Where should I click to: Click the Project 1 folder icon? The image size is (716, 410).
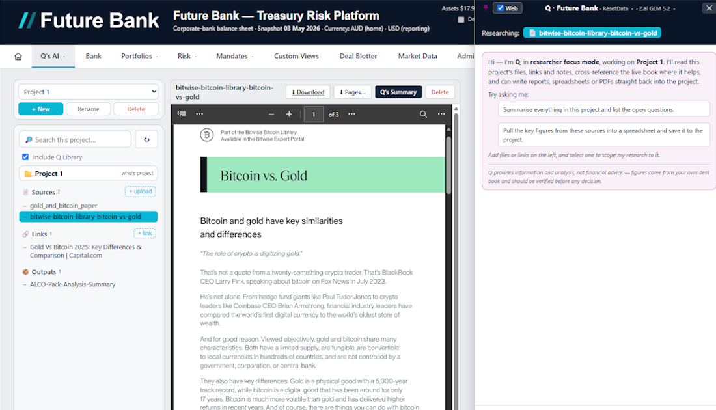(28, 174)
